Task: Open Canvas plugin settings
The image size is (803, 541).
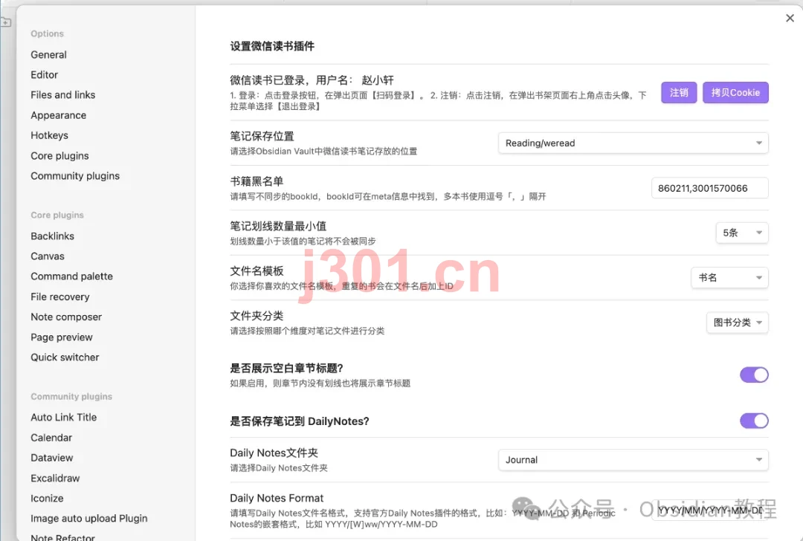Action: point(48,256)
